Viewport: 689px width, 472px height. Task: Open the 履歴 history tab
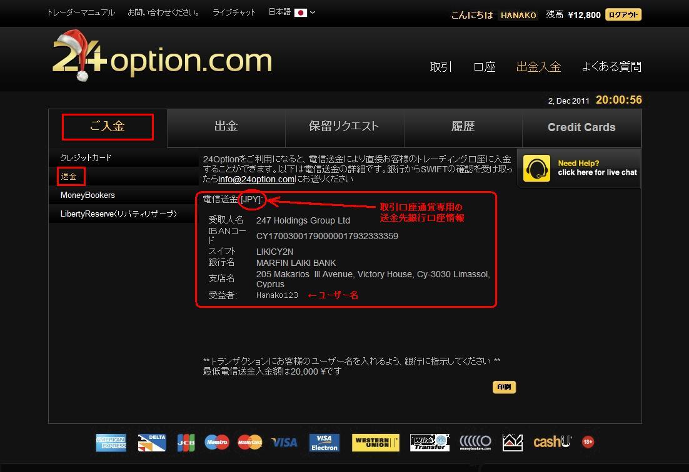[463, 127]
